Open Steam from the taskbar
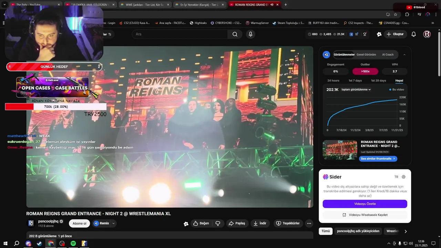 pyautogui.click(x=39, y=244)
